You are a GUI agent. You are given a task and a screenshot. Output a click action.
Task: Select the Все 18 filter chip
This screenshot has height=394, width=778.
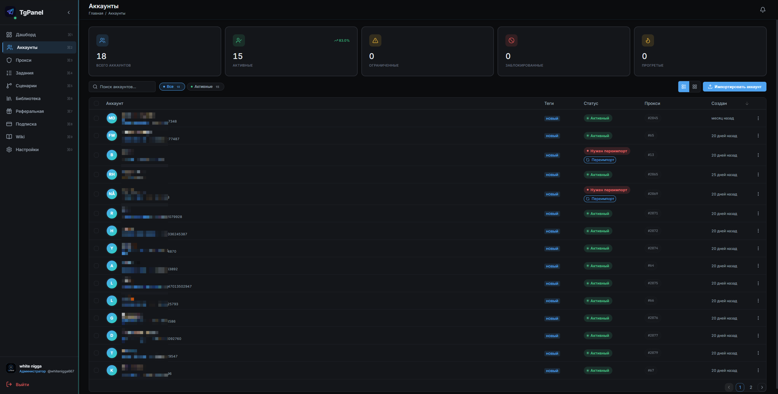pyautogui.click(x=172, y=87)
